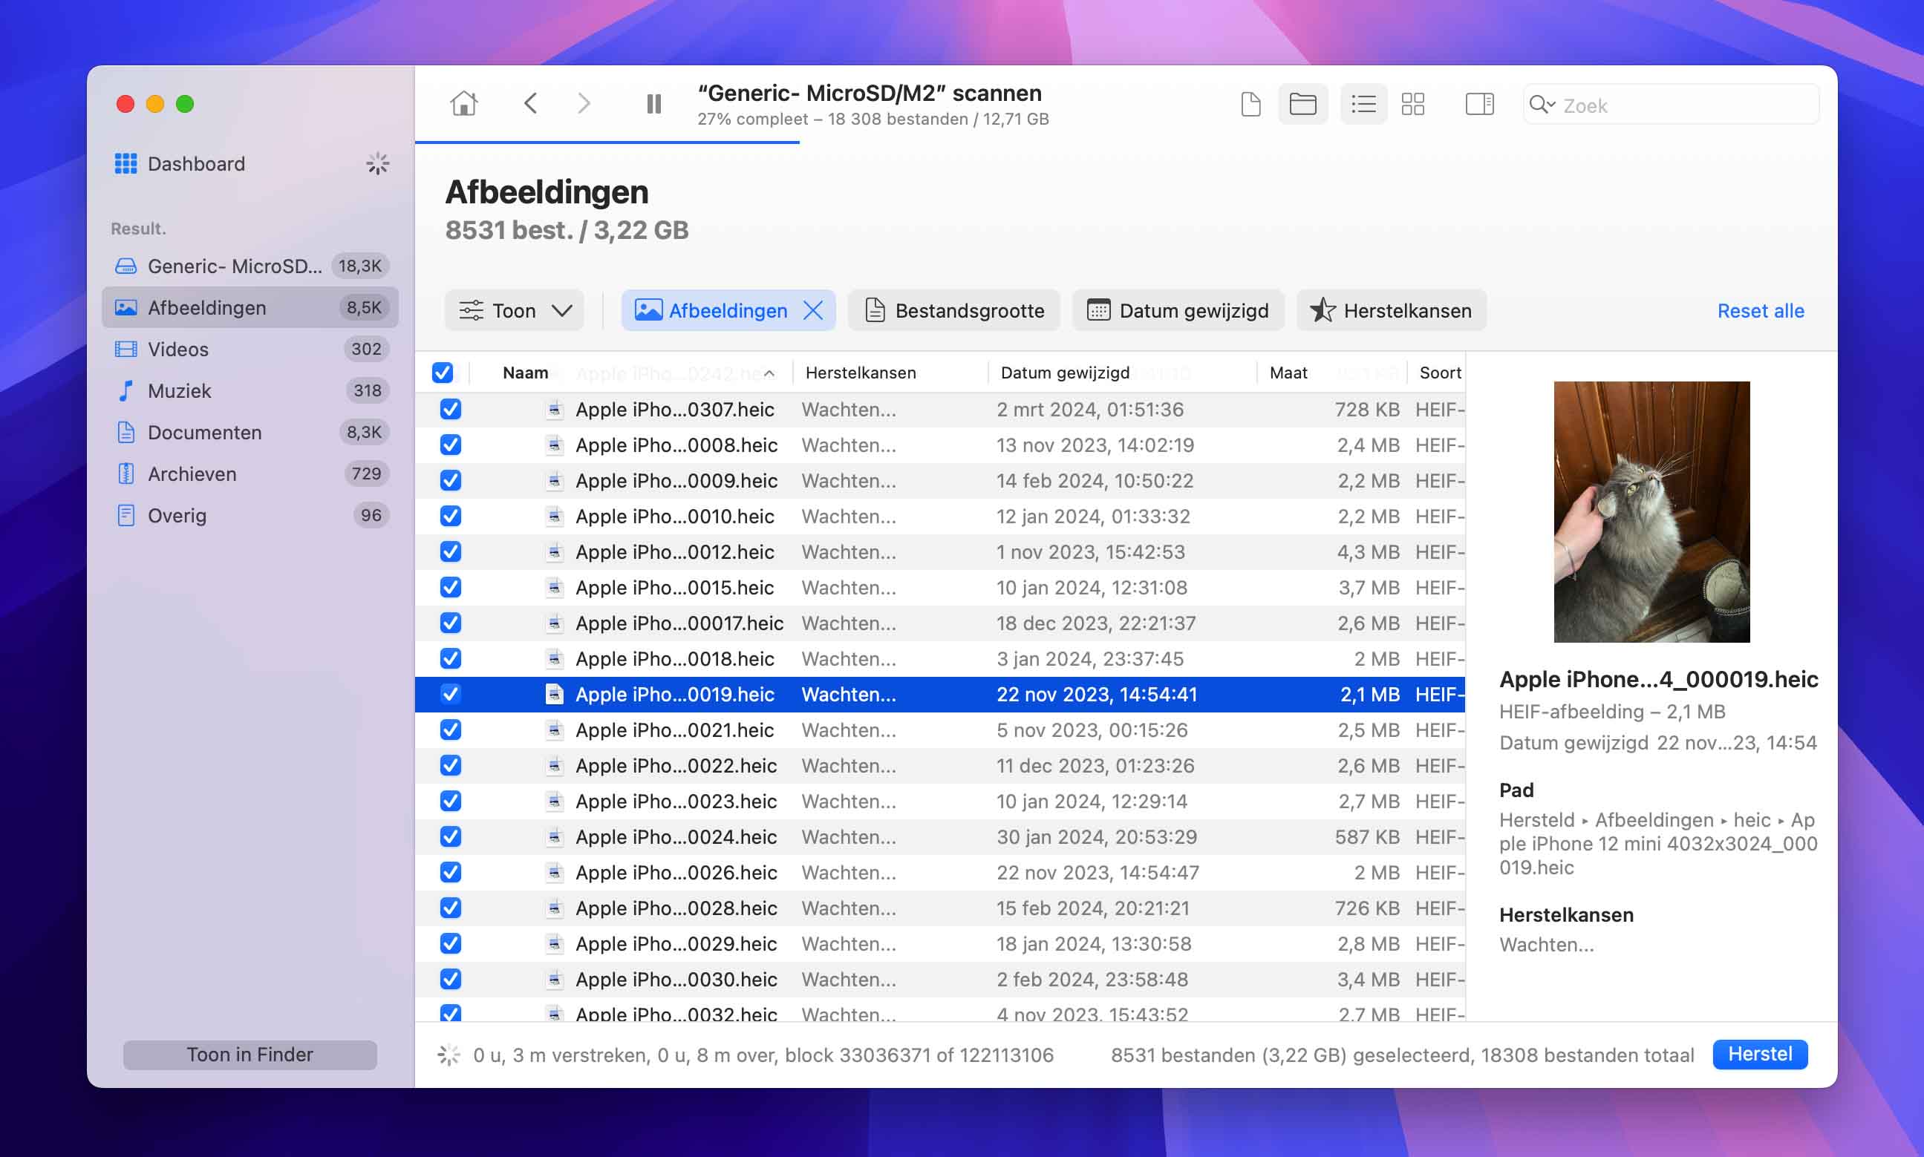Navigate forward with the right chevron
The image size is (1924, 1157).
[x=584, y=104]
